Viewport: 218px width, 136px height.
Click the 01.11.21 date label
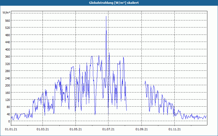174,129
